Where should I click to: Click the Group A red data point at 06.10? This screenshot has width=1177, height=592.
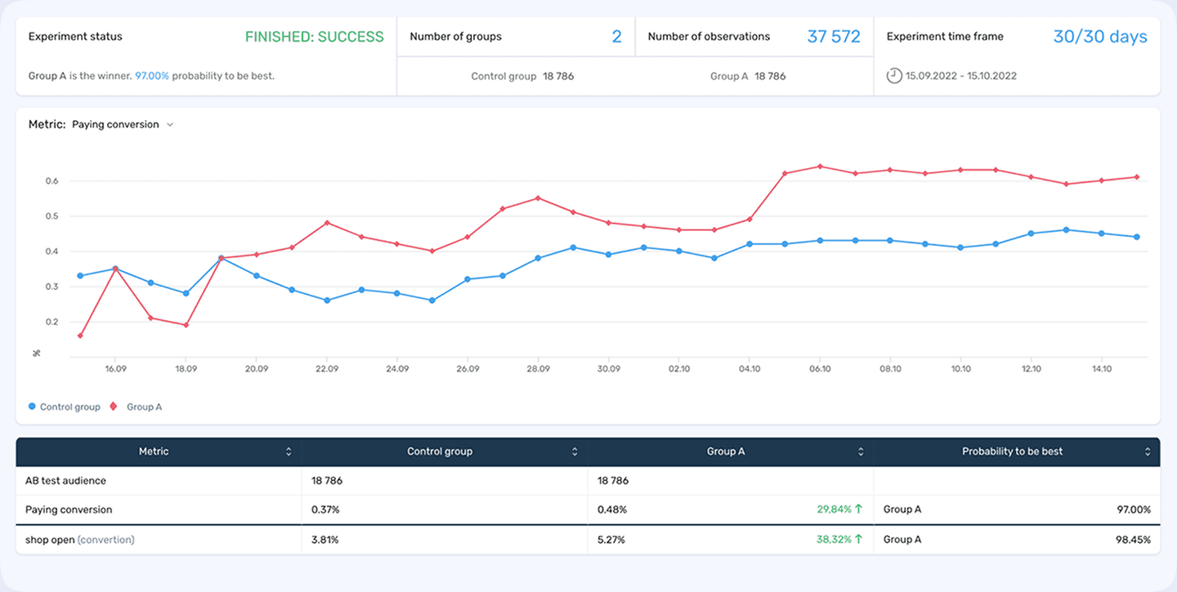coord(820,167)
